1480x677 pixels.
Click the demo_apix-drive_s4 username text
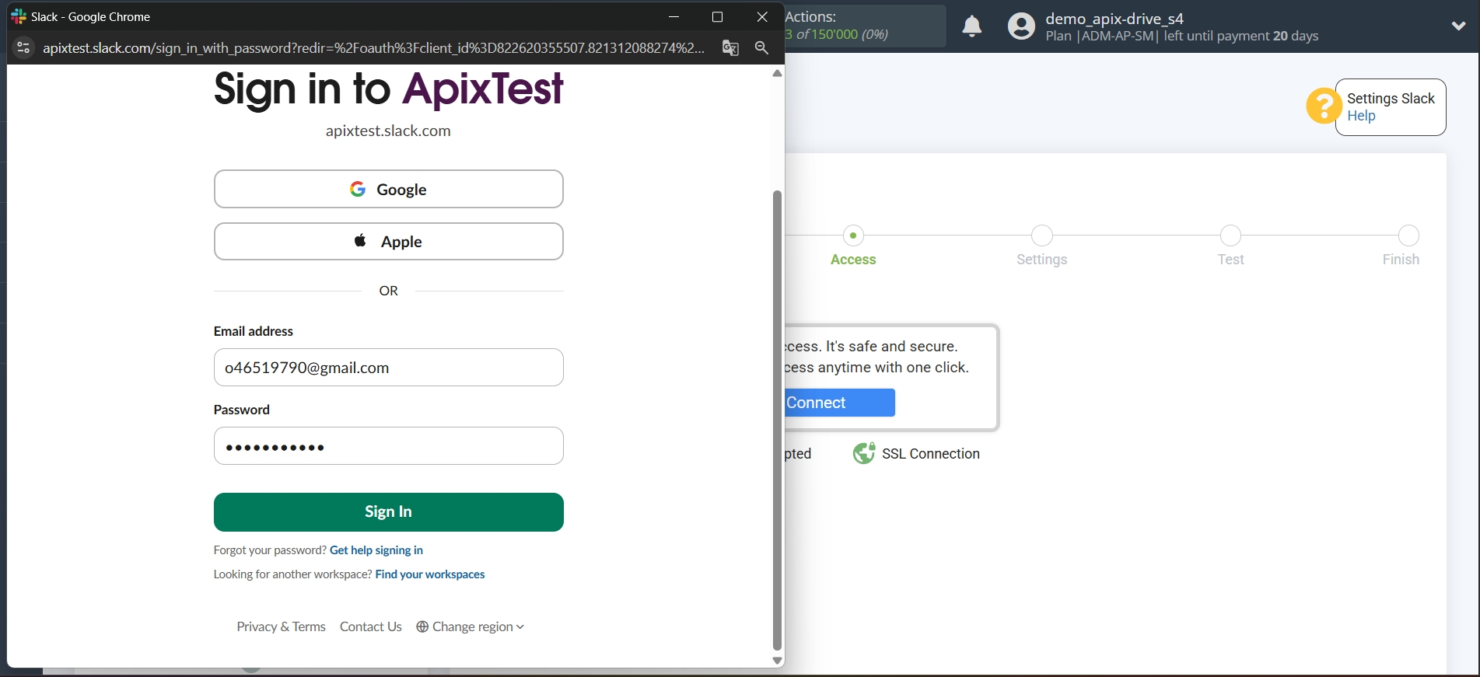tap(1114, 19)
